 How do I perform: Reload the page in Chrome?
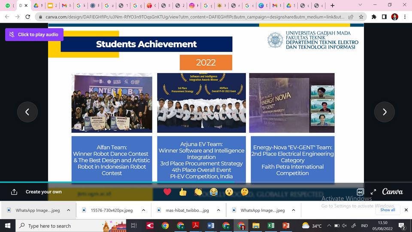[27, 17]
